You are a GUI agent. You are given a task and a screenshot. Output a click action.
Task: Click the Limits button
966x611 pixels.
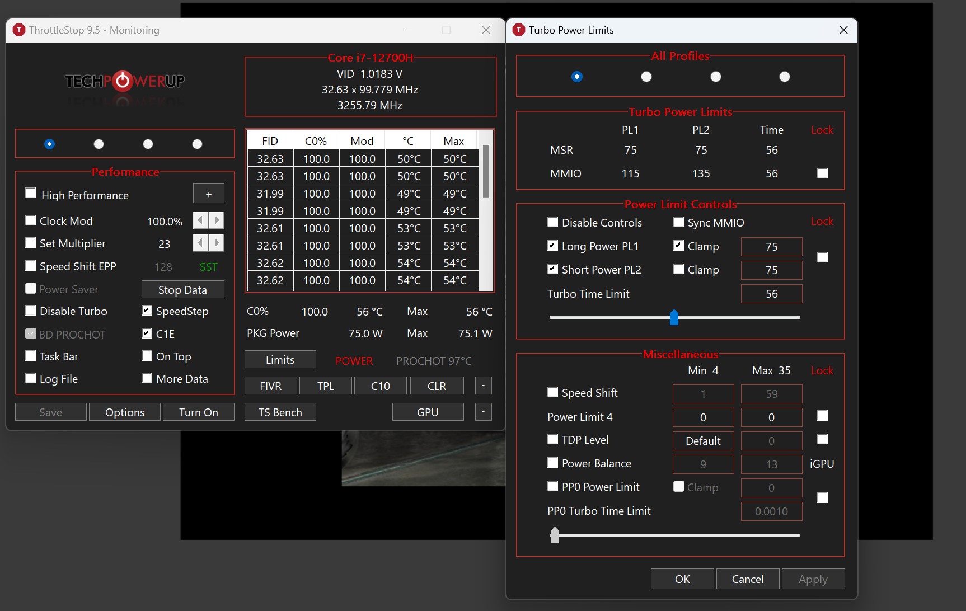280,359
